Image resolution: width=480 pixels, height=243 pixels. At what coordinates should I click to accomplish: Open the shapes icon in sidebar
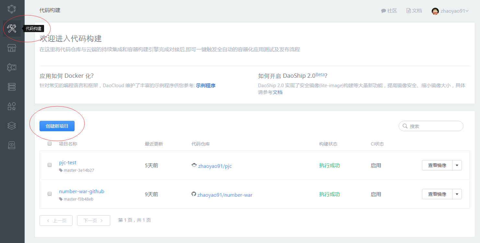coord(12,106)
